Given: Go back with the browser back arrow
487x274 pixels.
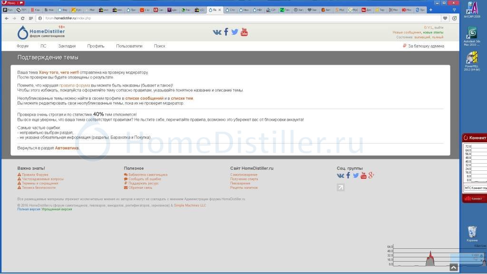Looking at the screenshot, I should [x=7, y=19].
